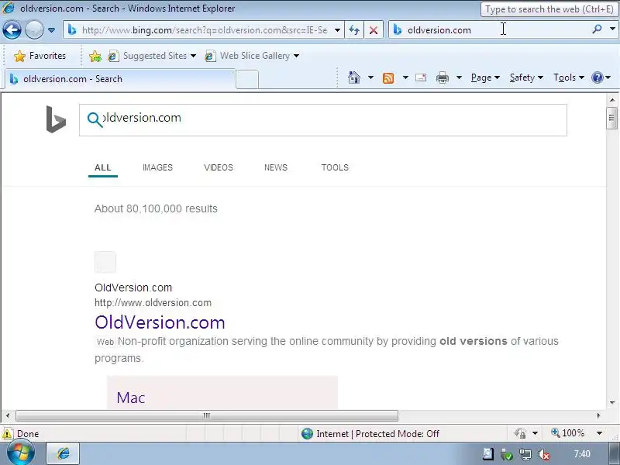620x465 pixels.
Task: Open the search provider dropdown arrow
Action: pyautogui.click(x=612, y=29)
